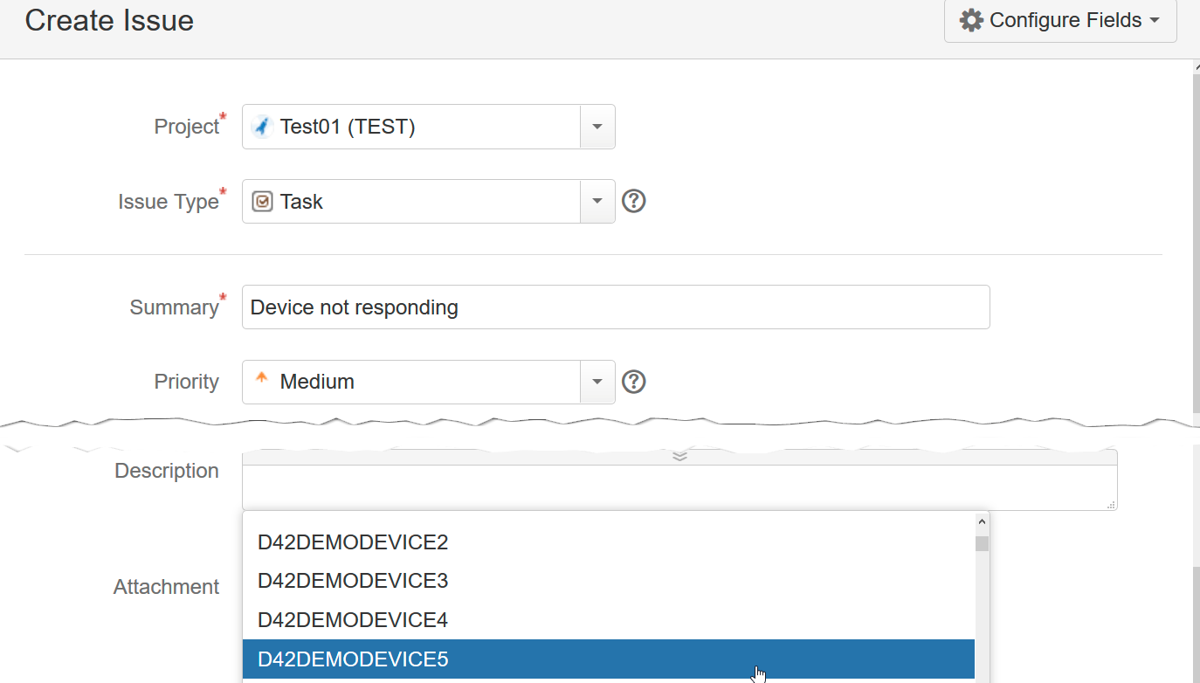Screen dimensions: 1200x683
Task: Click the Description field label
Action: (167, 471)
